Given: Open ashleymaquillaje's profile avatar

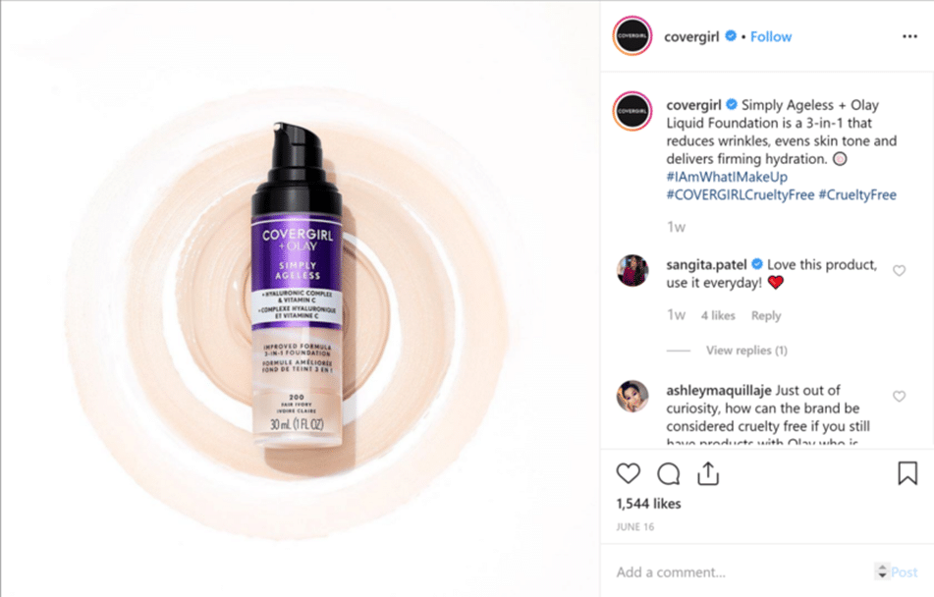Looking at the screenshot, I should (x=632, y=397).
